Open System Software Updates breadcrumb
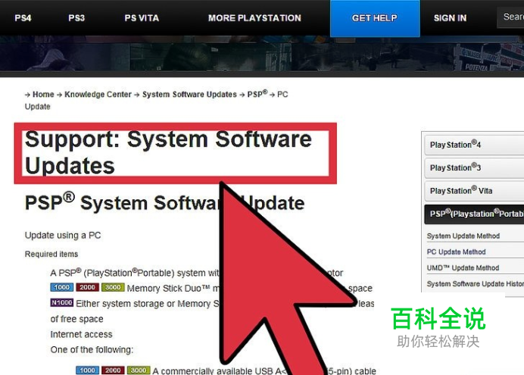Viewport: 524px width, 375px height. (189, 95)
